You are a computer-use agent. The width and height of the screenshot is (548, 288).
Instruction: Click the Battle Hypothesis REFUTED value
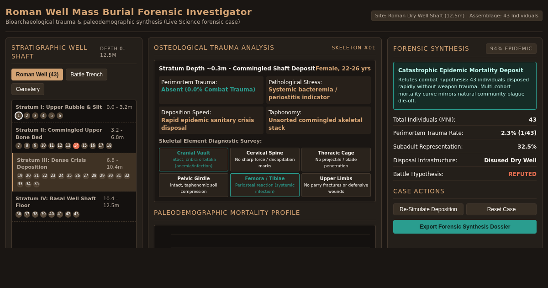(522, 174)
